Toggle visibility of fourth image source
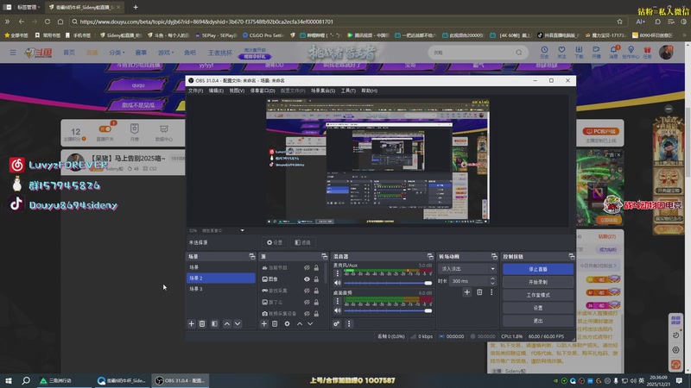691x388 pixels. click(x=307, y=303)
